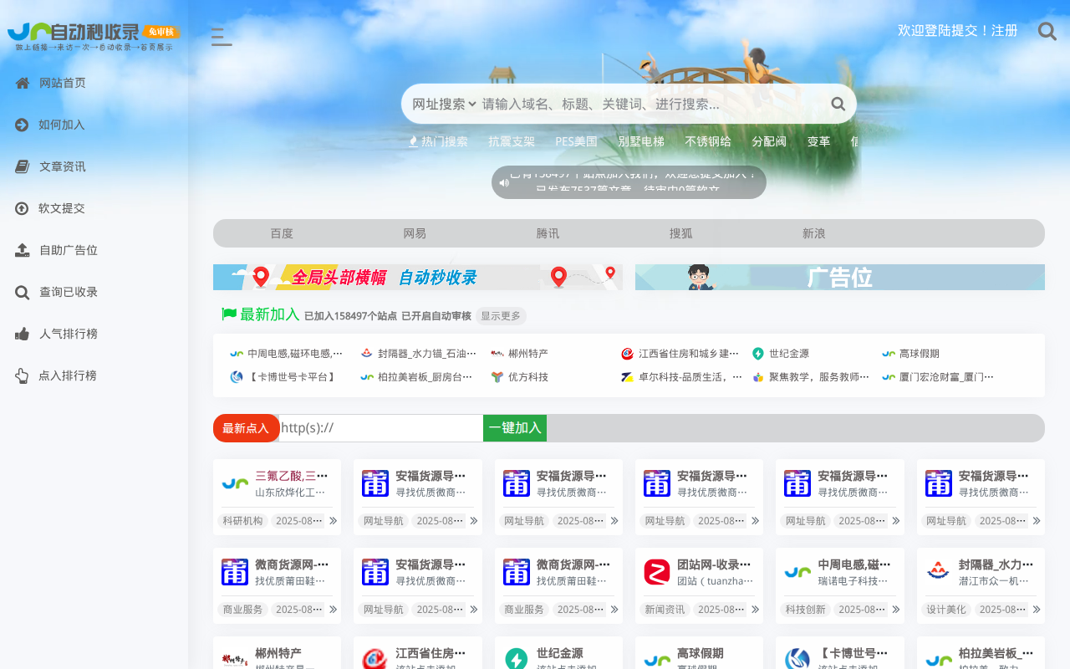Image resolution: width=1070 pixels, height=669 pixels.
Task: Focus the domain keyword search input
Action: tap(652, 105)
